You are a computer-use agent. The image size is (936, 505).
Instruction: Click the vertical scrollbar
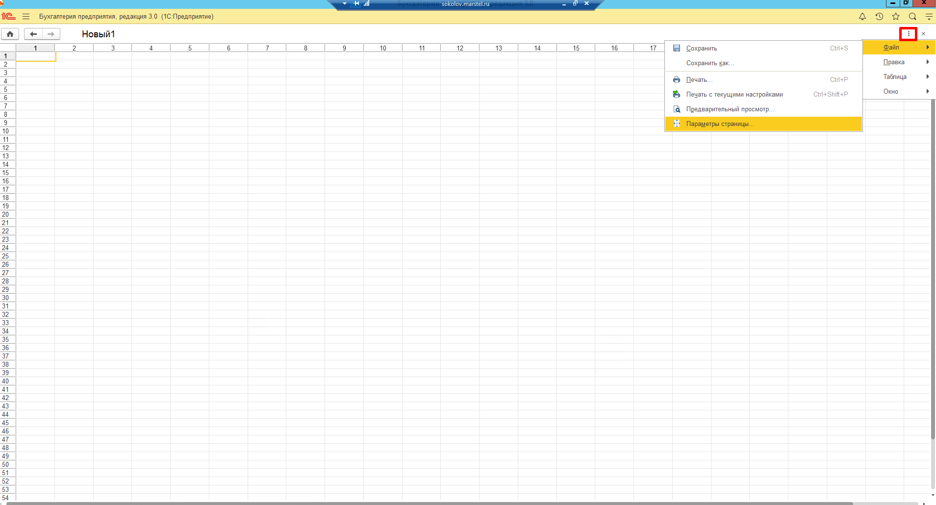click(x=933, y=270)
